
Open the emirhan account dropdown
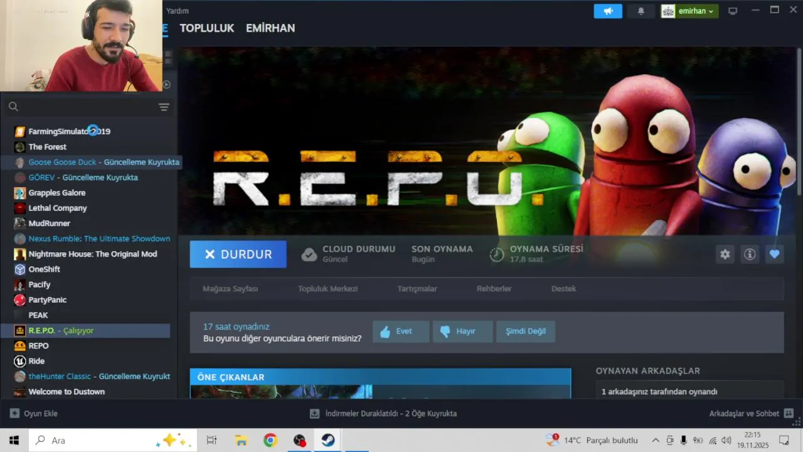(689, 11)
